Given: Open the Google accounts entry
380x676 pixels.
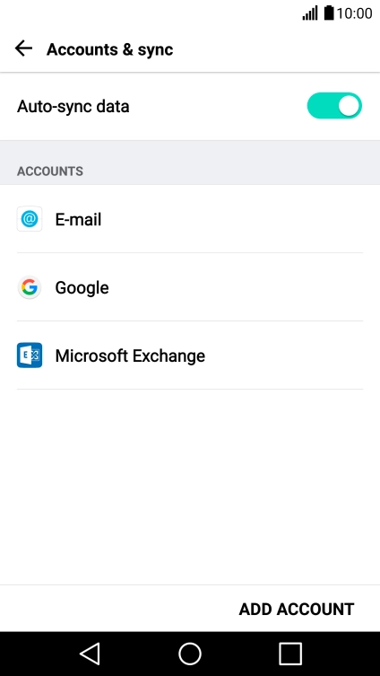Looking at the screenshot, I should point(190,287).
